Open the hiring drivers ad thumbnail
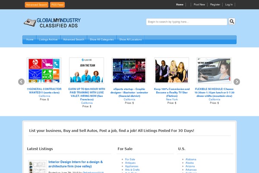Viewport: 259px width, 173px height. [214, 70]
